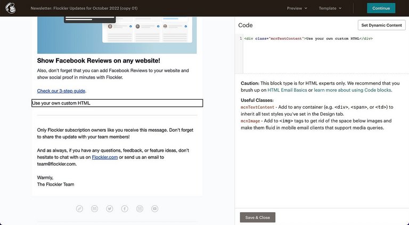
Task: Open the Check our 3-step guide link
Action: pos(61,91)
